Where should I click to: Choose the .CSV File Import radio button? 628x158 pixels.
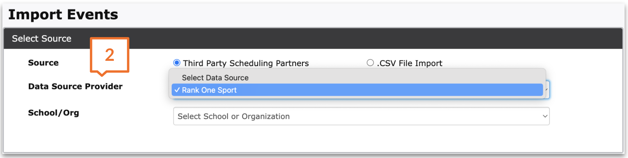click(370, 63)
